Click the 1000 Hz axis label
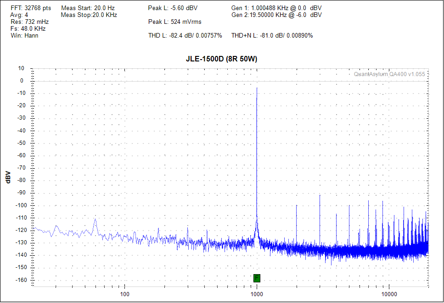444x303 pixels. [x=257, y=294]
